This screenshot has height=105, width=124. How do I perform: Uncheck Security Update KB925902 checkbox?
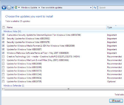pos(3,39)
